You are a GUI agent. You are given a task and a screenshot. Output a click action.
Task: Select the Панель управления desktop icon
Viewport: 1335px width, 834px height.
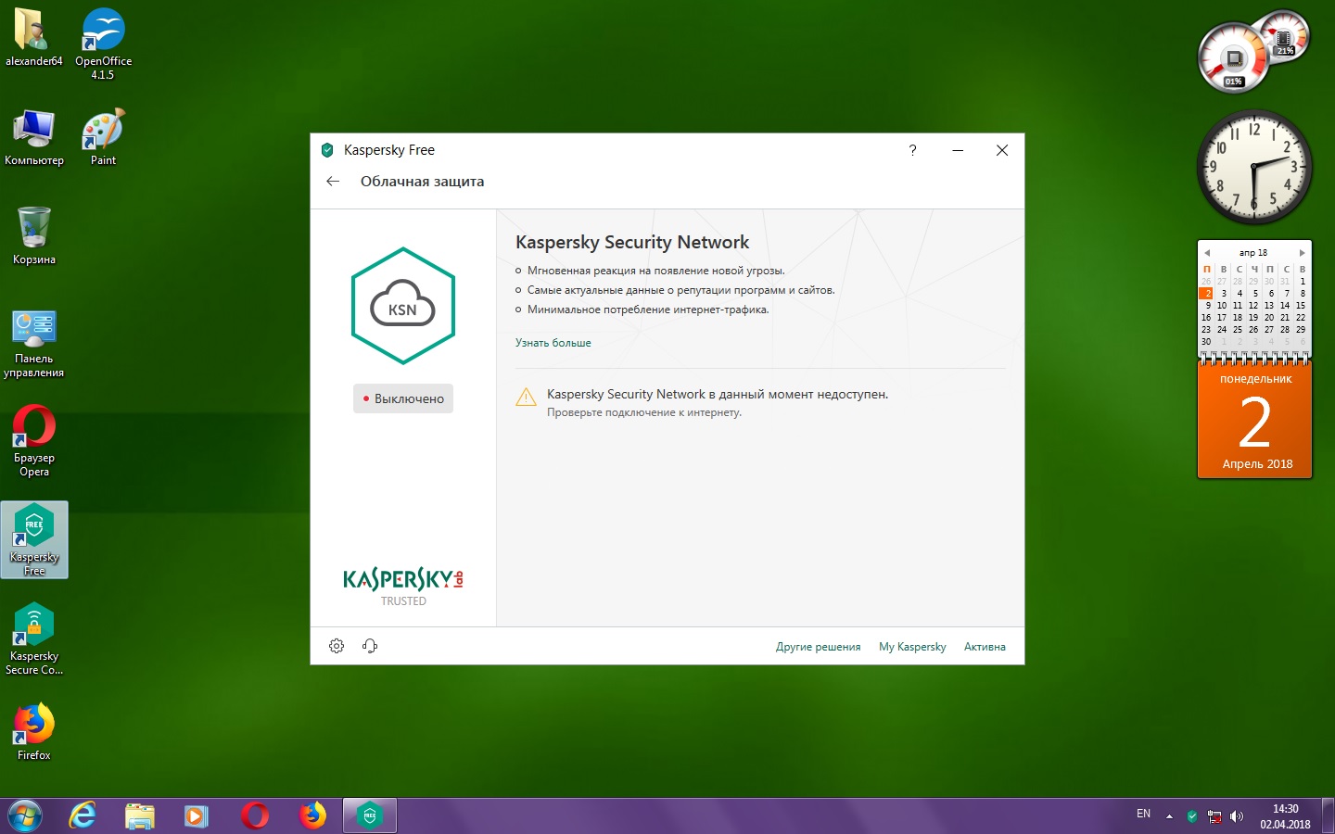click(34, 343)
